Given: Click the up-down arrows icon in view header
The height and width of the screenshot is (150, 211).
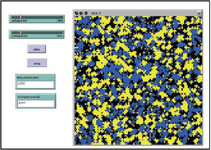Looking at the screenshot, I should [86, 13].
